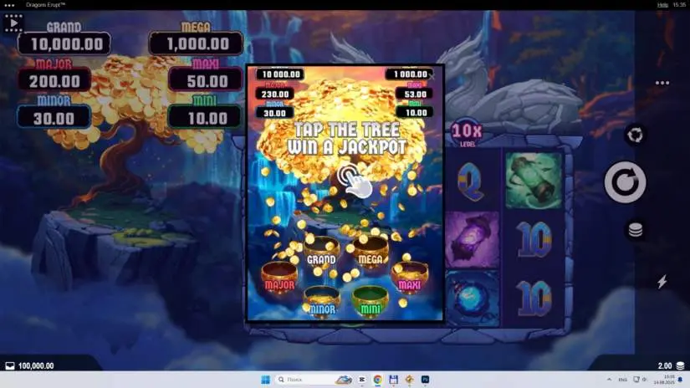Image resolution: width=690 pixels, height=388 pixels.
Task: Click the coins icon next to 2.00 bet
Action: point(680,365)
